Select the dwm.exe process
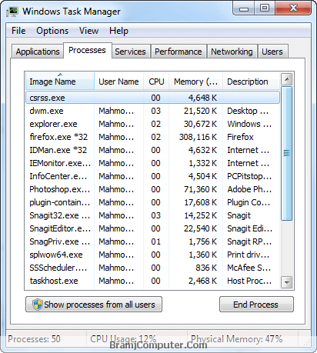 point(152,111)
